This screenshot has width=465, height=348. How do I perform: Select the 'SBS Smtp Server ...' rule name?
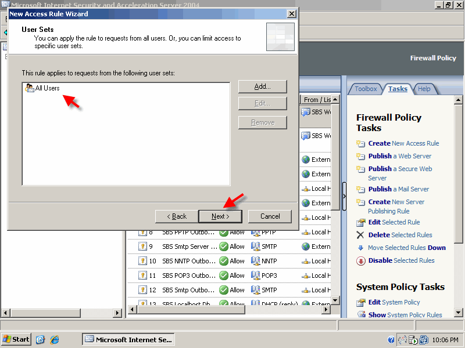point(189,246)
